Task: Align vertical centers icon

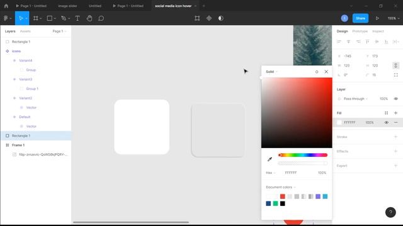Action: [x=377, y=42]
